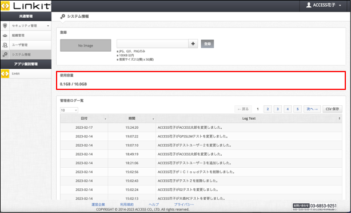Click the organization management icon
351x213 pixels.
tap(5, 35)
